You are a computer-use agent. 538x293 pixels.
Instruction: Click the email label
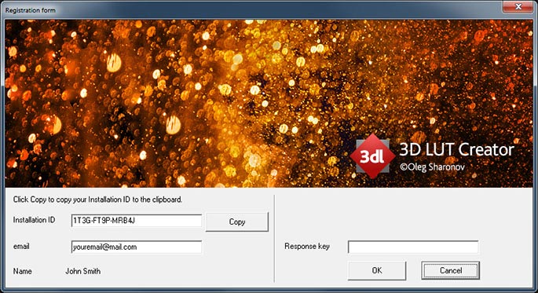pyautogui.click(x=21, y=247)
